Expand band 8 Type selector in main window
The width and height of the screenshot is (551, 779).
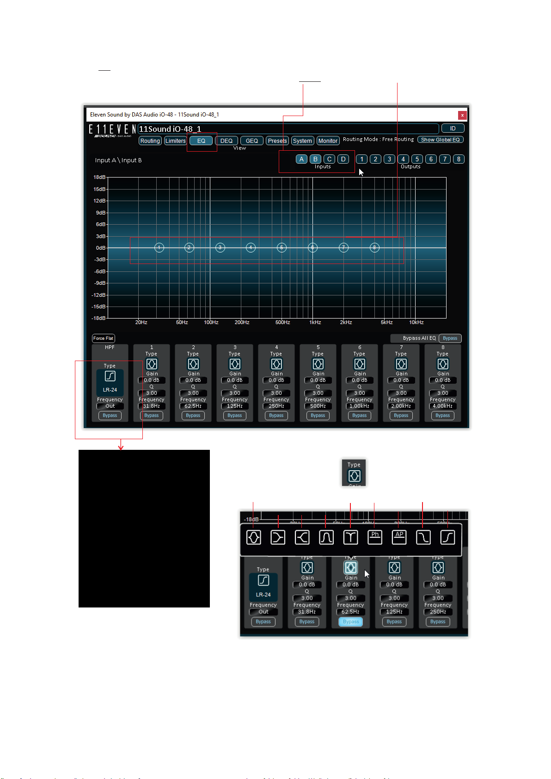[443, 364]
